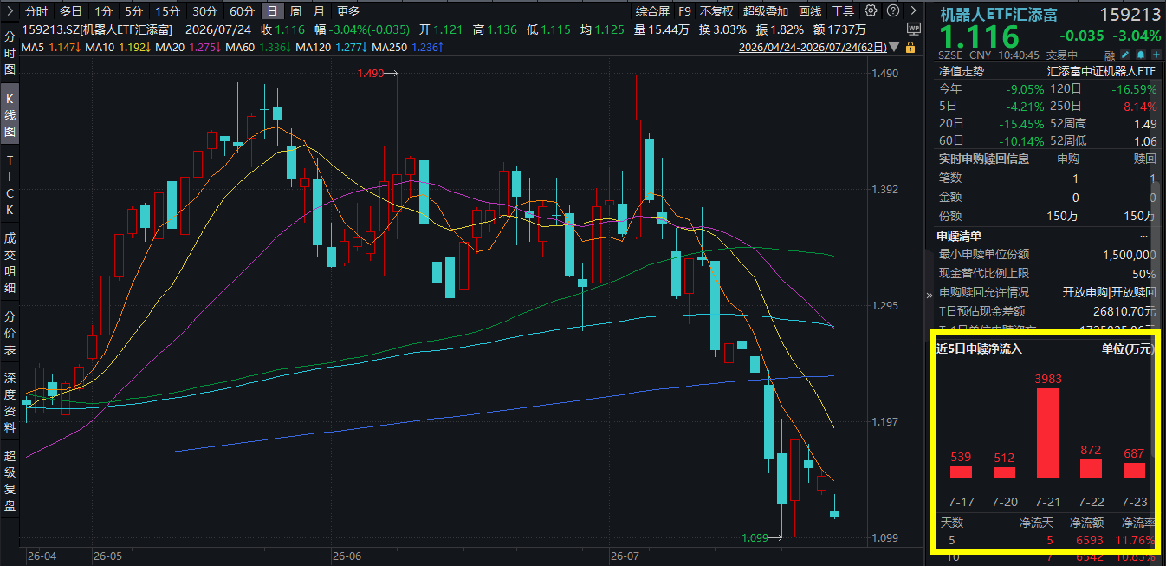Viewport: 1166px width, 566px height.
Task: Select the 日 daily period tab
Action: coord(272,11)
